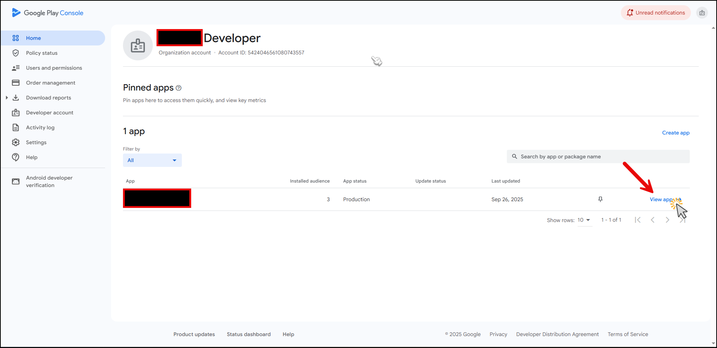717x348 pixels.
Task: Click the Last updated column header
Action: click(x=506, y=181)
